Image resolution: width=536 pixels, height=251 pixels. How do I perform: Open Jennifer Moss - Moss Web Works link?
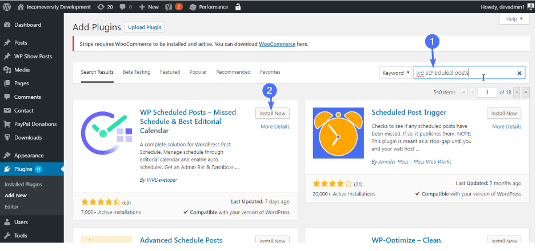415,162
